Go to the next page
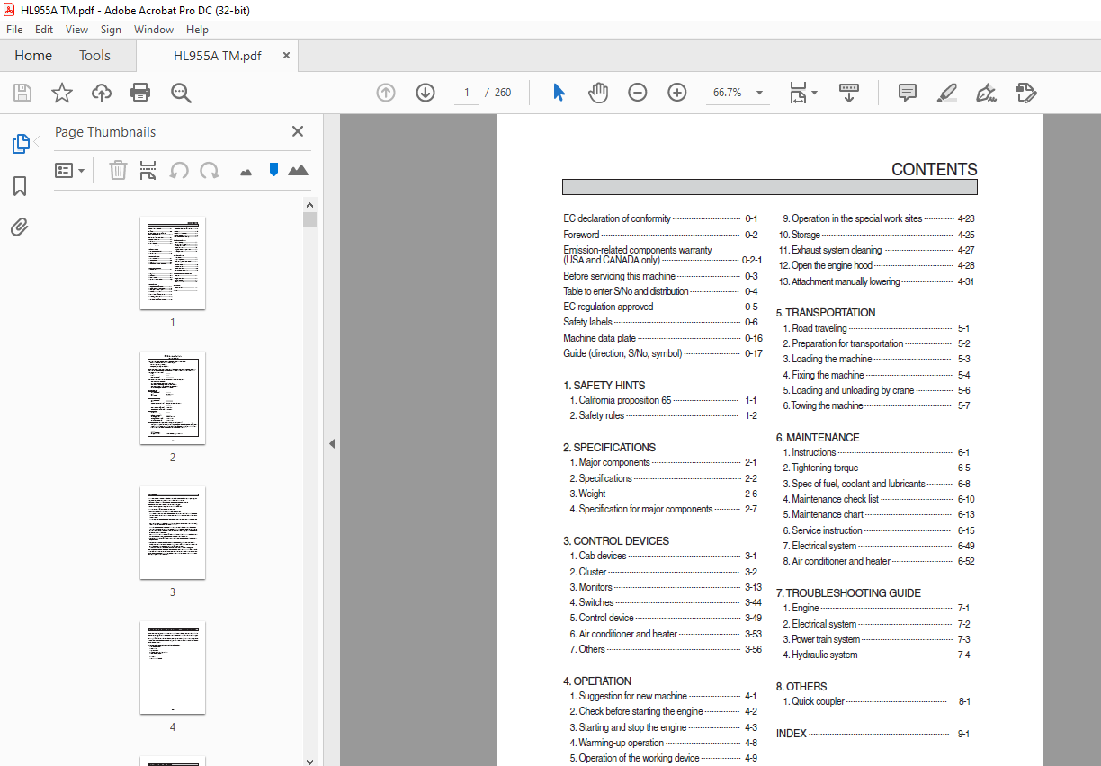Viewport: 1101px width, 766px height. (425, 93)
